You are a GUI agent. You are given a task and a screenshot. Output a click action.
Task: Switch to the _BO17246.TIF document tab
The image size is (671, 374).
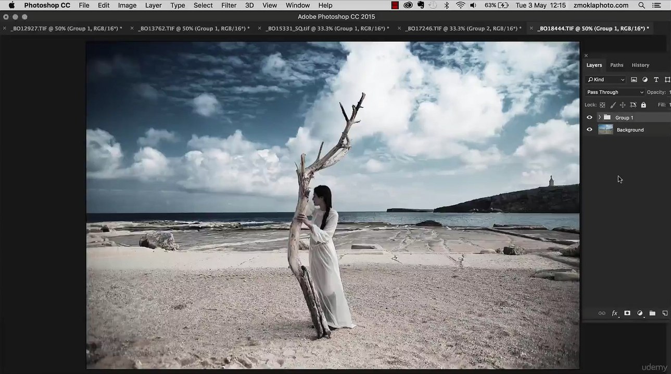click(x=463, y=29)
